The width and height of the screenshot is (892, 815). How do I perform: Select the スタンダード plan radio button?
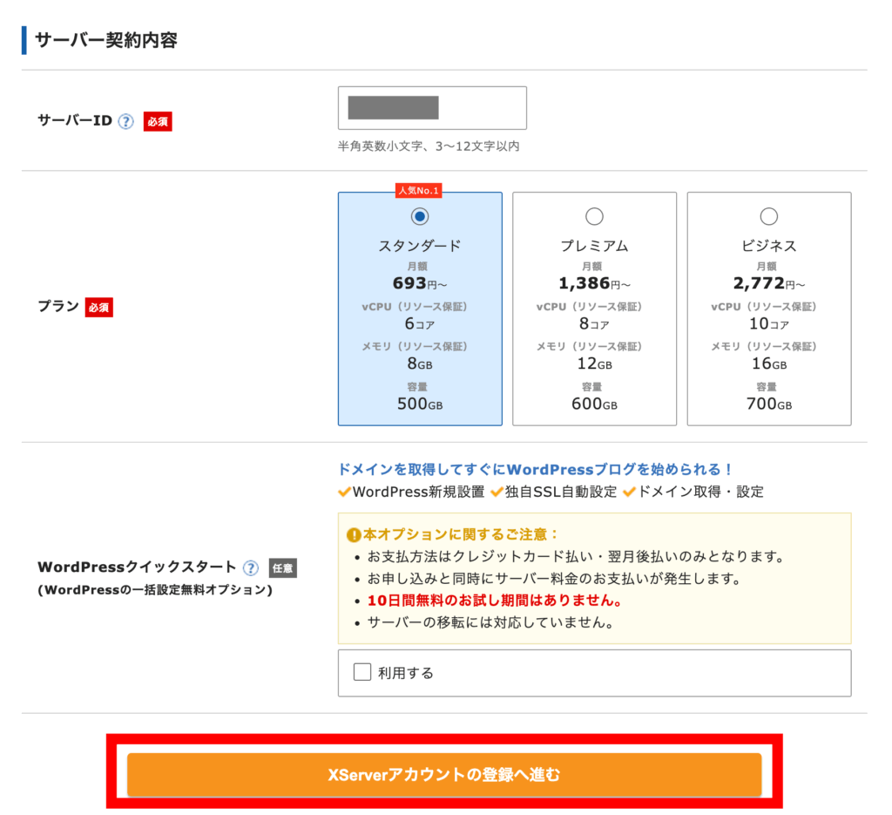coord(420,216)
